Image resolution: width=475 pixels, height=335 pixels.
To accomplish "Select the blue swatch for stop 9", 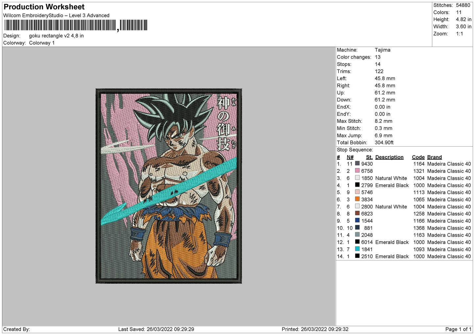I will [x=357, y=220].
